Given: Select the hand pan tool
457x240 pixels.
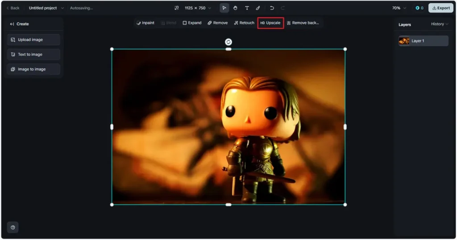Looking at the screenshot, I should [x=235, y=8].
